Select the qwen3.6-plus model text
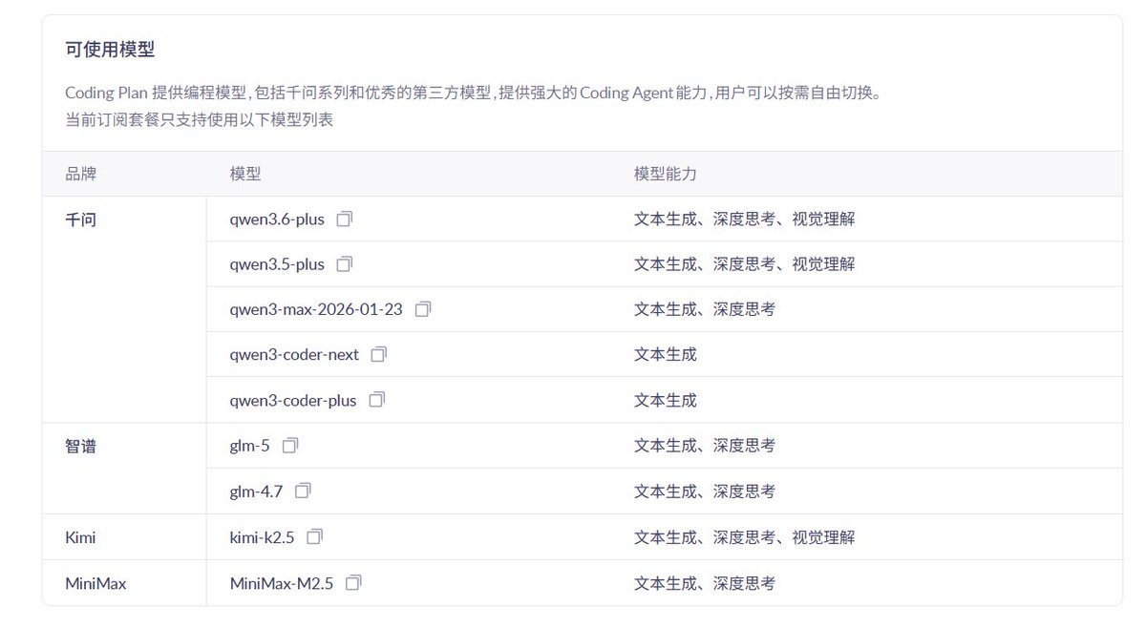This screenshot has width=1146, height=628. [x=277, y=219]
